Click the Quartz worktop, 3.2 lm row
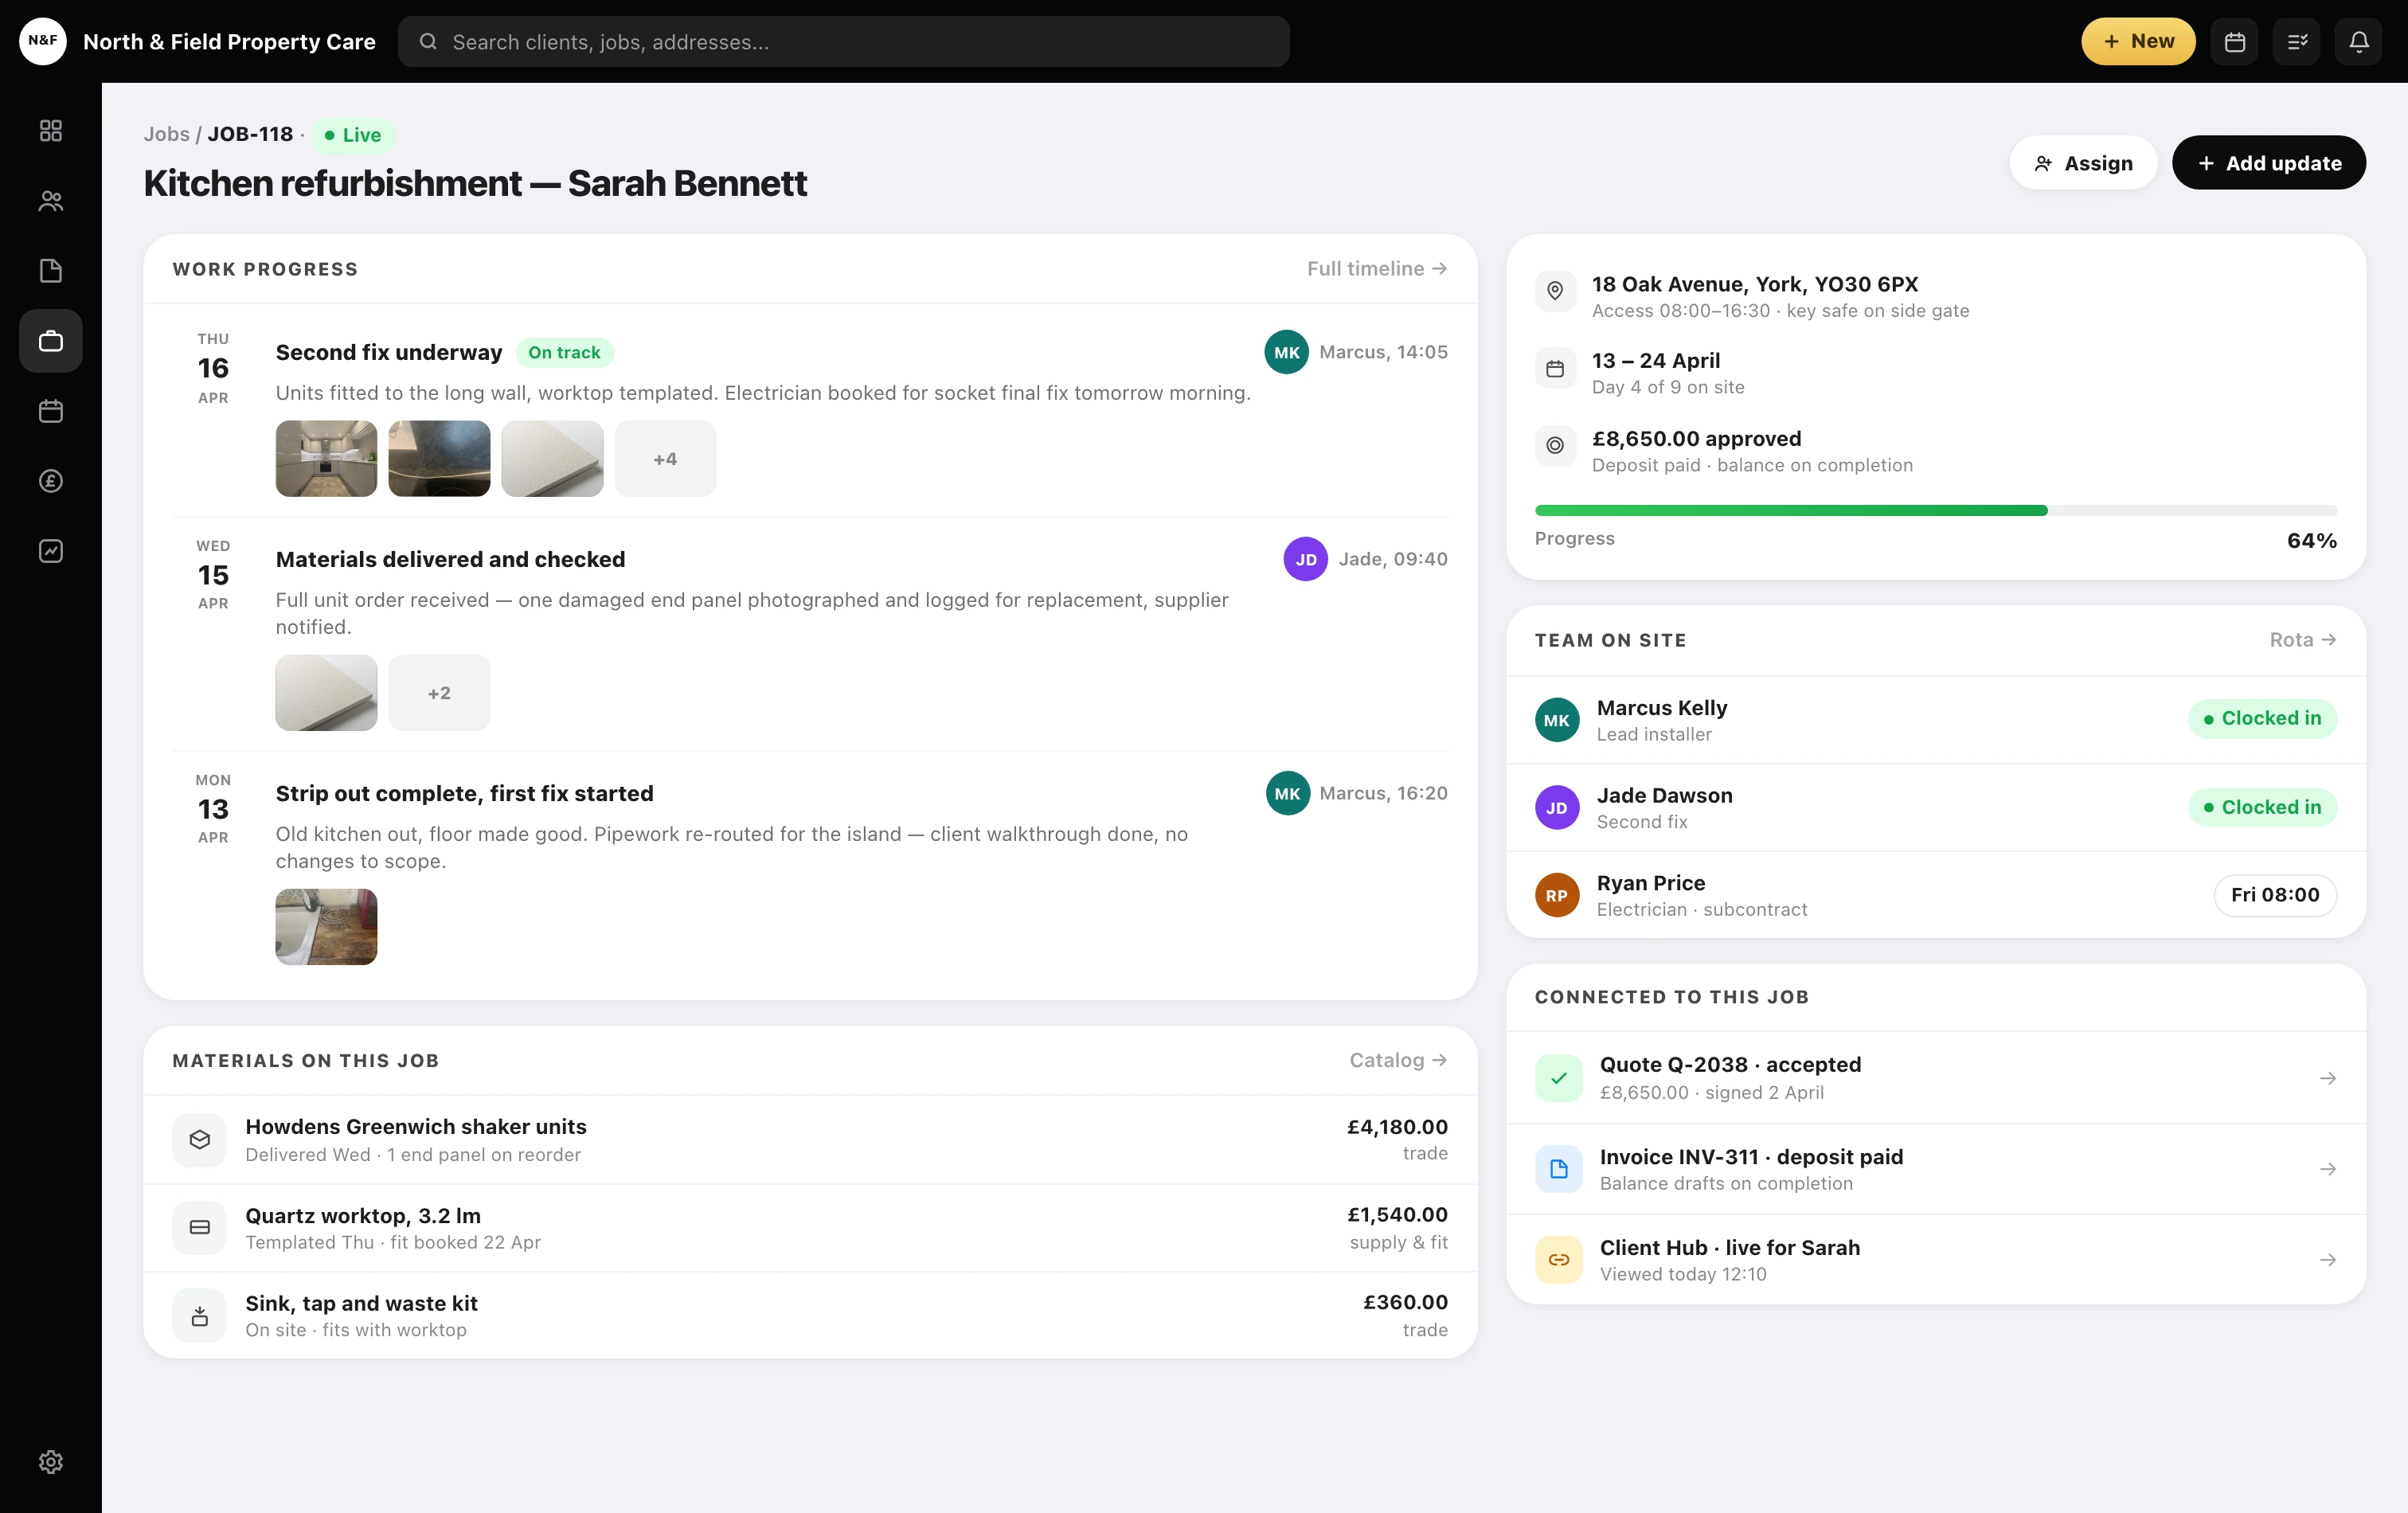2408x1513 pixels. tap(810, 1228)
